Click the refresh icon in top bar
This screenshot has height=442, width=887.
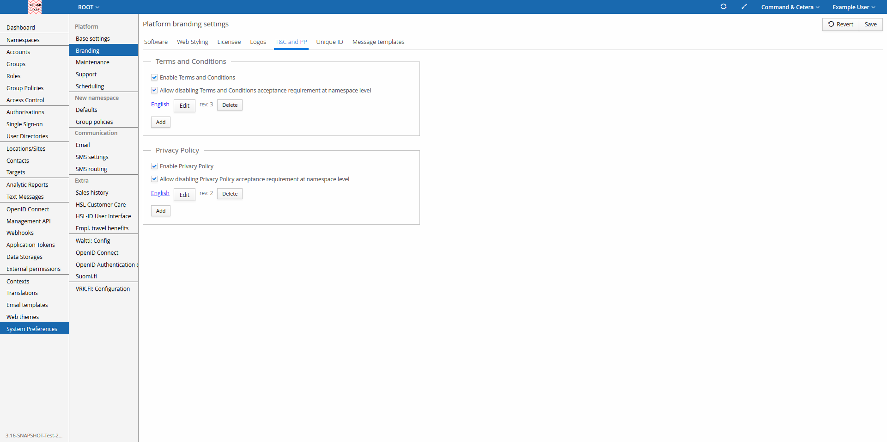[x=723, y=6]
